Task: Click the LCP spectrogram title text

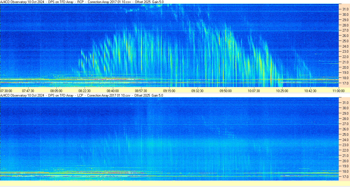Action: (82, 95)
